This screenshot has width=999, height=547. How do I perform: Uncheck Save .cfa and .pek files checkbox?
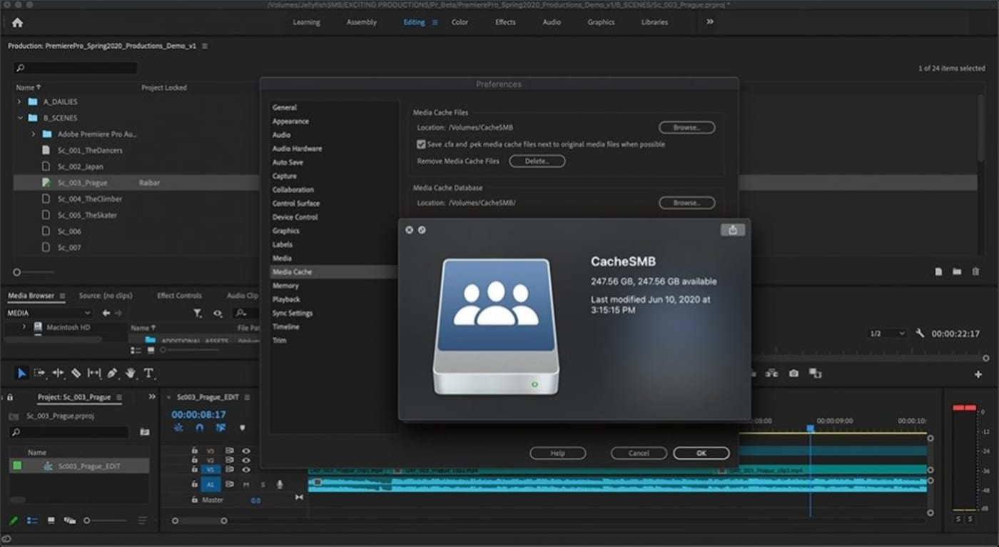[421, 144]
